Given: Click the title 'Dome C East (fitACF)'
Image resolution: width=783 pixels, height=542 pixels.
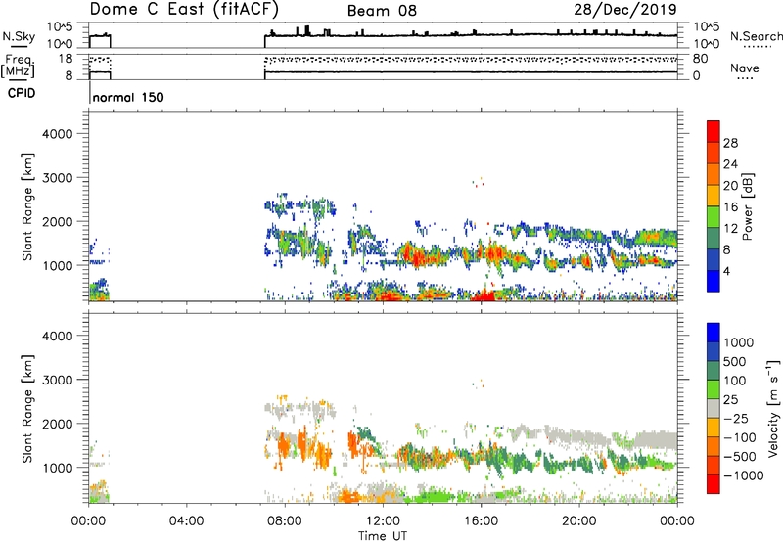Looking at the screenshot, I should [184, 10].
